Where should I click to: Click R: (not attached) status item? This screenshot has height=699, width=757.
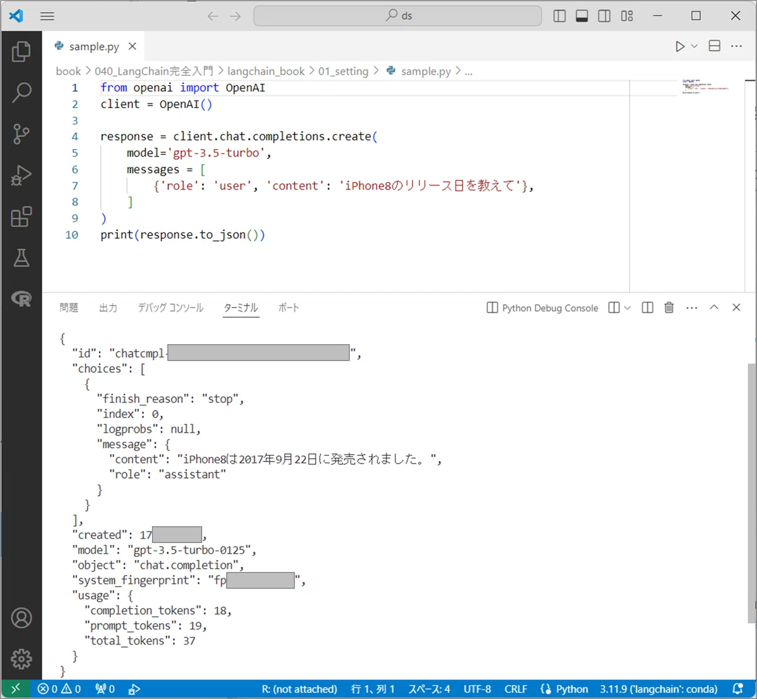tap(299, 689)
